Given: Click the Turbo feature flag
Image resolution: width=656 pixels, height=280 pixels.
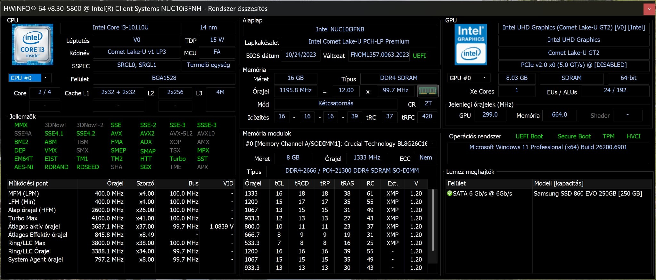Looking at the screenshot, I should point(177,159).
